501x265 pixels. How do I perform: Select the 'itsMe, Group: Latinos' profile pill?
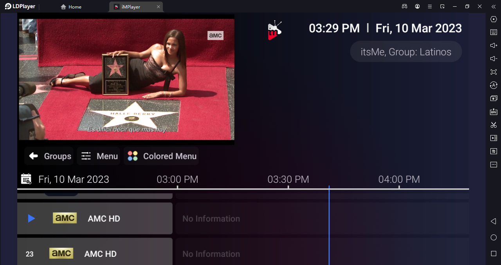pos(406,52)
